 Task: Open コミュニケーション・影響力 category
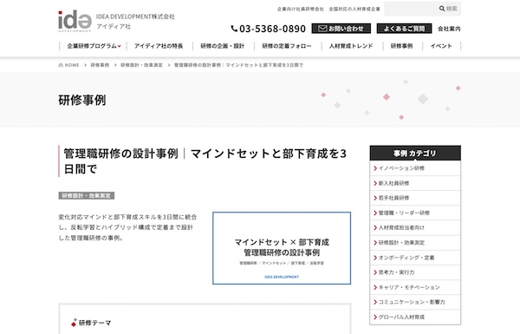pyautogui.click(x=415, y=302)
